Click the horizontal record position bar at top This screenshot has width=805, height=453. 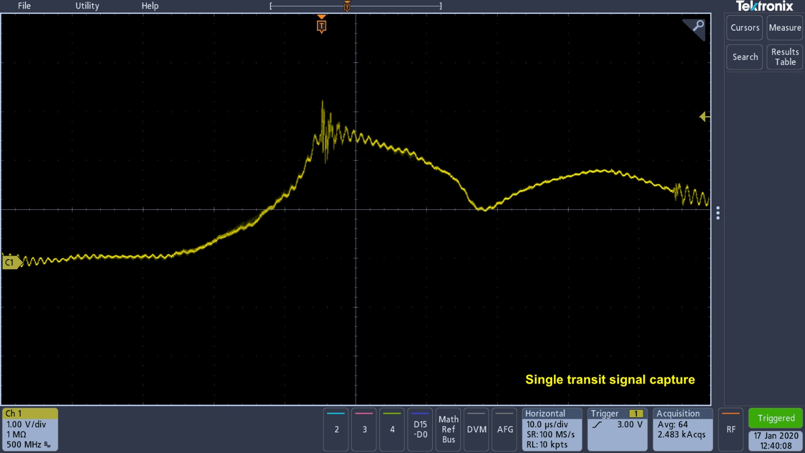(355, 6)
